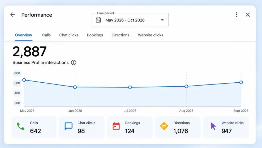Screen dimensions: 262x148
Task: Open the Chat clicks tab
Action: (69, 35)
